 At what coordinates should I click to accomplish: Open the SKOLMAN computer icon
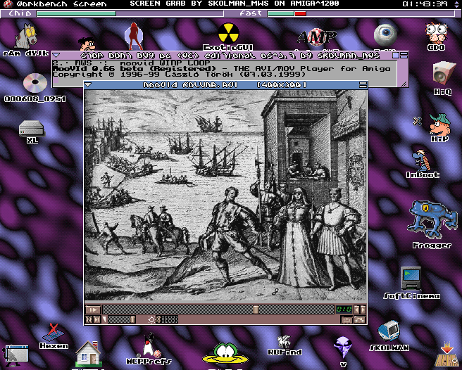[x=389, y=336]
